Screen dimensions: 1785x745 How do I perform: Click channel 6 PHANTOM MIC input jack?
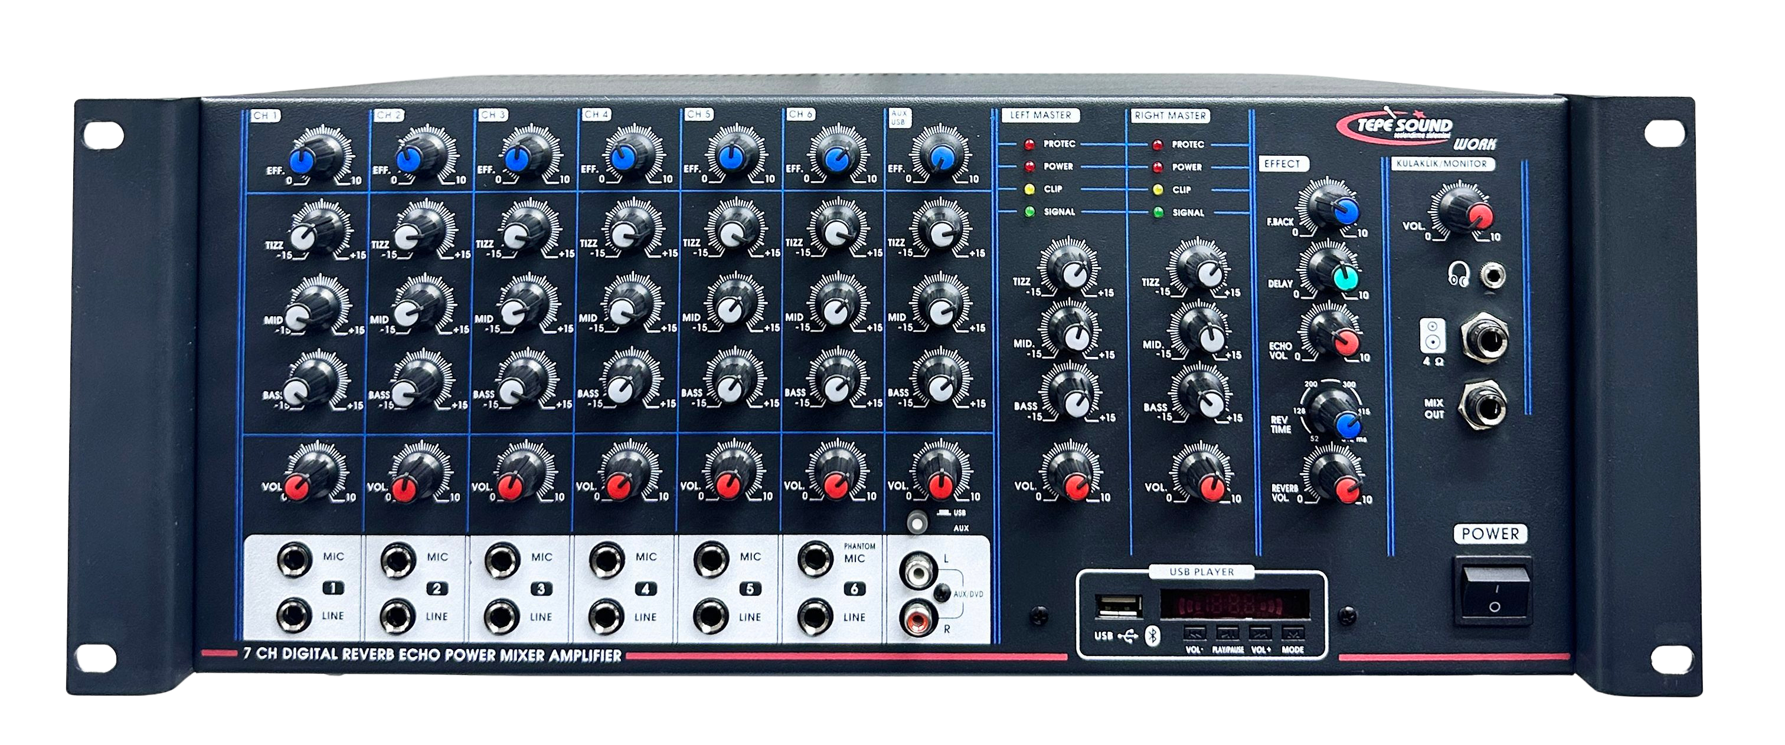pyautogui.click(x=815, y=558)
